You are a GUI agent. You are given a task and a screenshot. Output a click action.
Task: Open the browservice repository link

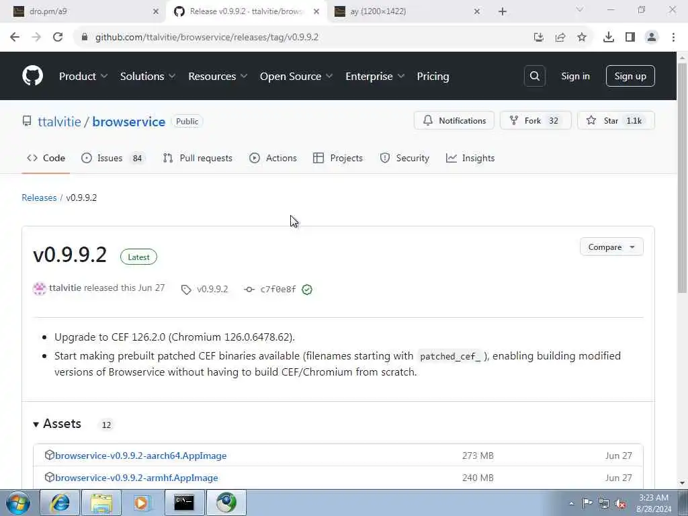pos(128,122)
